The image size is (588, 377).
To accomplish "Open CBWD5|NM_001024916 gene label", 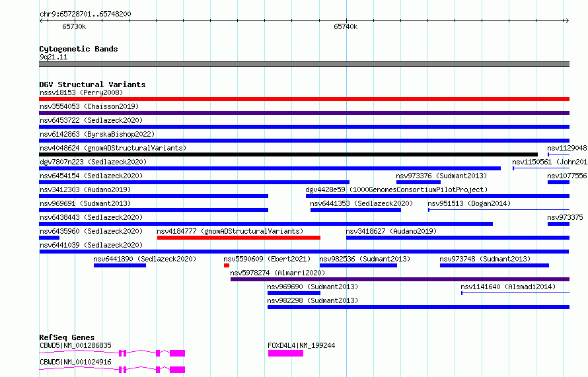I will coord(75,362).
